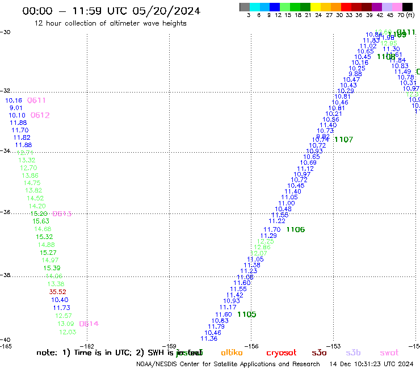Select the lavender 's3b' satellite label

[x=353, y=353]
